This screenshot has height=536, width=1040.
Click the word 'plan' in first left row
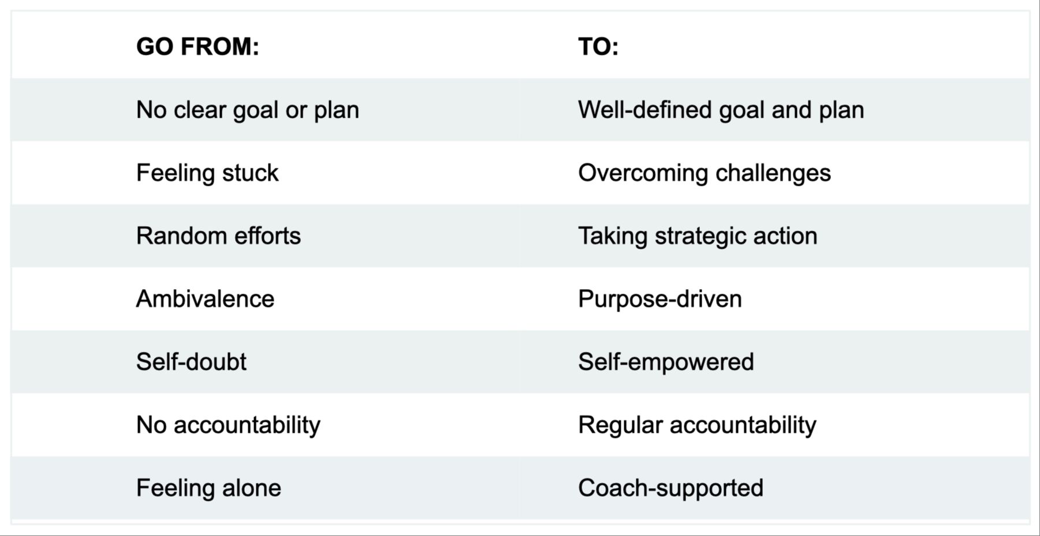(x=336, y=111)
